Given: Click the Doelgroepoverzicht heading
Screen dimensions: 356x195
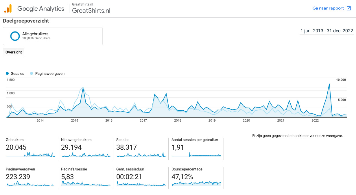Looking at the screenshot, I should pos(26,21).
